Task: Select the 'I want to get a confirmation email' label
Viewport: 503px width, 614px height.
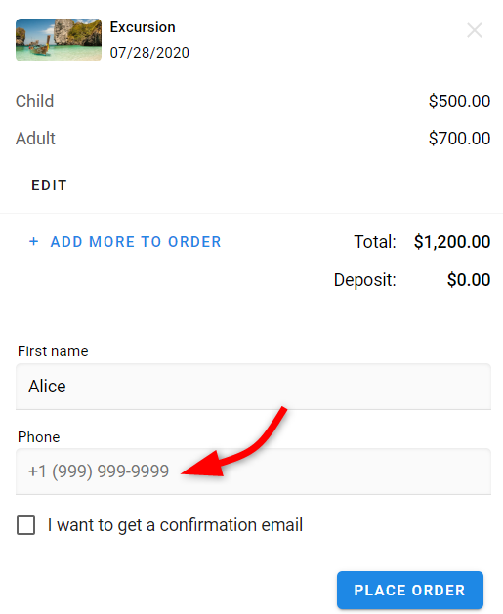Action: coord(175,525)
